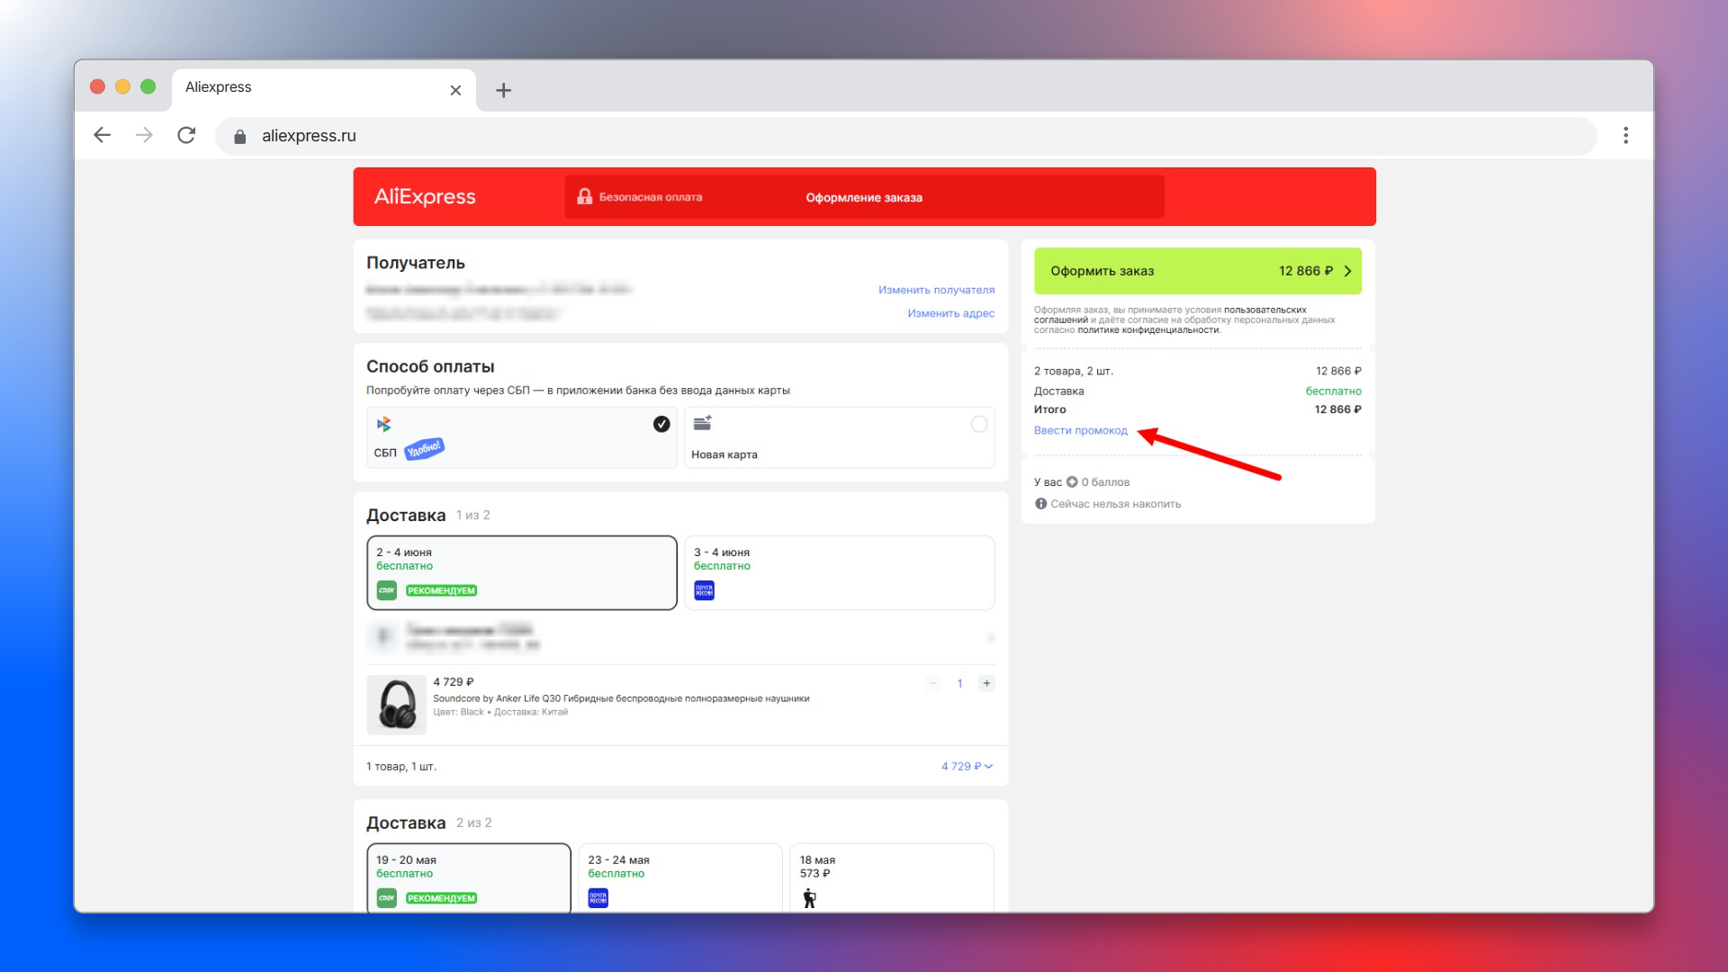Click the Итого 12 866 ₽ total value
The image size is (1728, 972).
(x=1337, y=409)
